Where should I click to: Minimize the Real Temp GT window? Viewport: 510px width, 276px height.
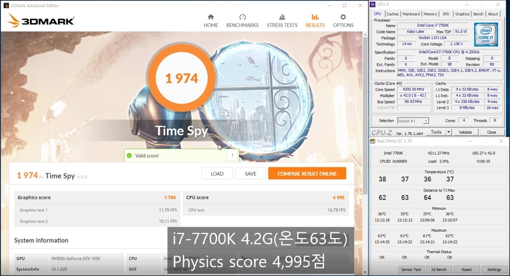[x=470, y=141]
